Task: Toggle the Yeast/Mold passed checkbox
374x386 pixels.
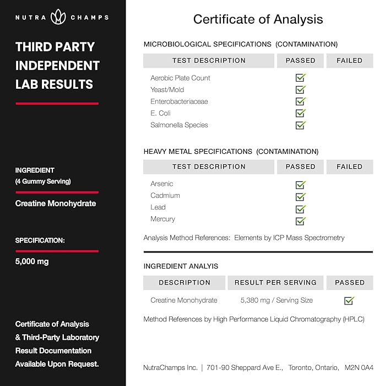Action: pos(300,89)
